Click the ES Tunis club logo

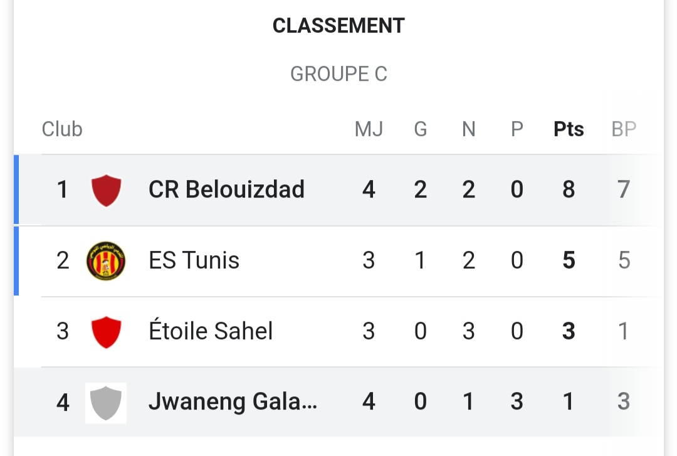pos(106,260)
